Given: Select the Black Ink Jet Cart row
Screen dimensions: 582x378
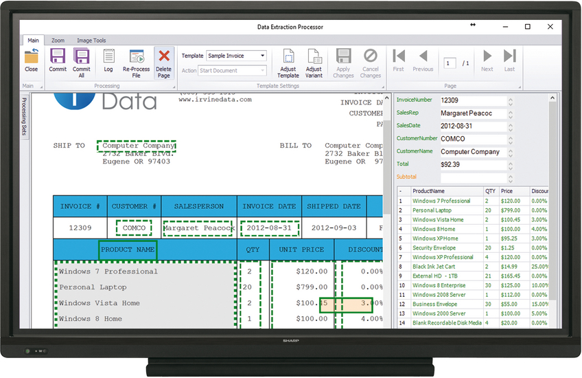Looking at the screenshot, I should 472,267.
